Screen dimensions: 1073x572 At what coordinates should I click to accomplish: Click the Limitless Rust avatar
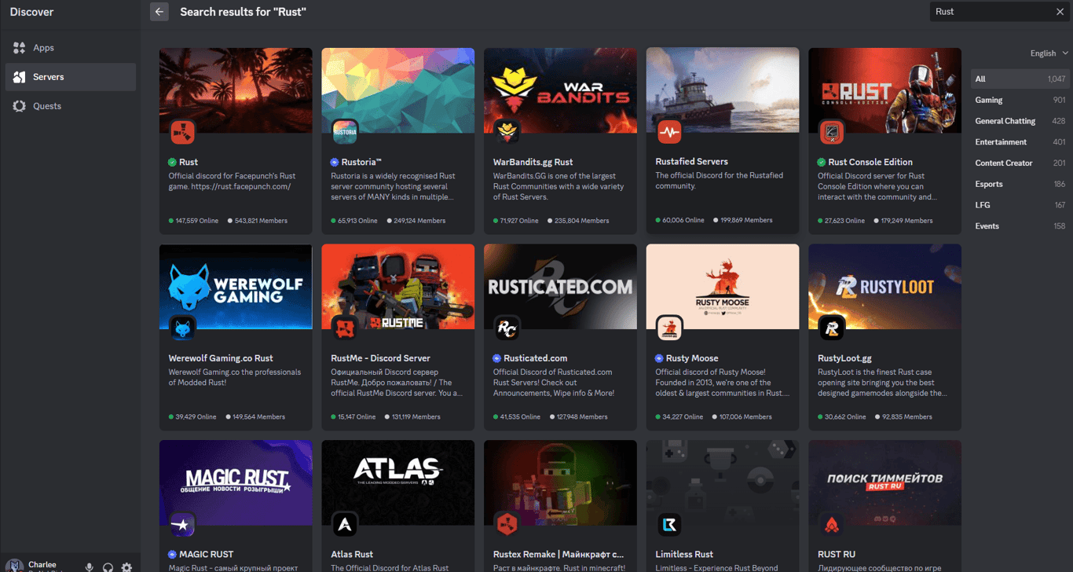[x=669, y=524]
